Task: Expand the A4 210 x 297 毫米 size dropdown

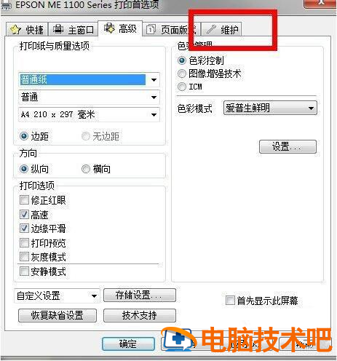Action: 89,114
